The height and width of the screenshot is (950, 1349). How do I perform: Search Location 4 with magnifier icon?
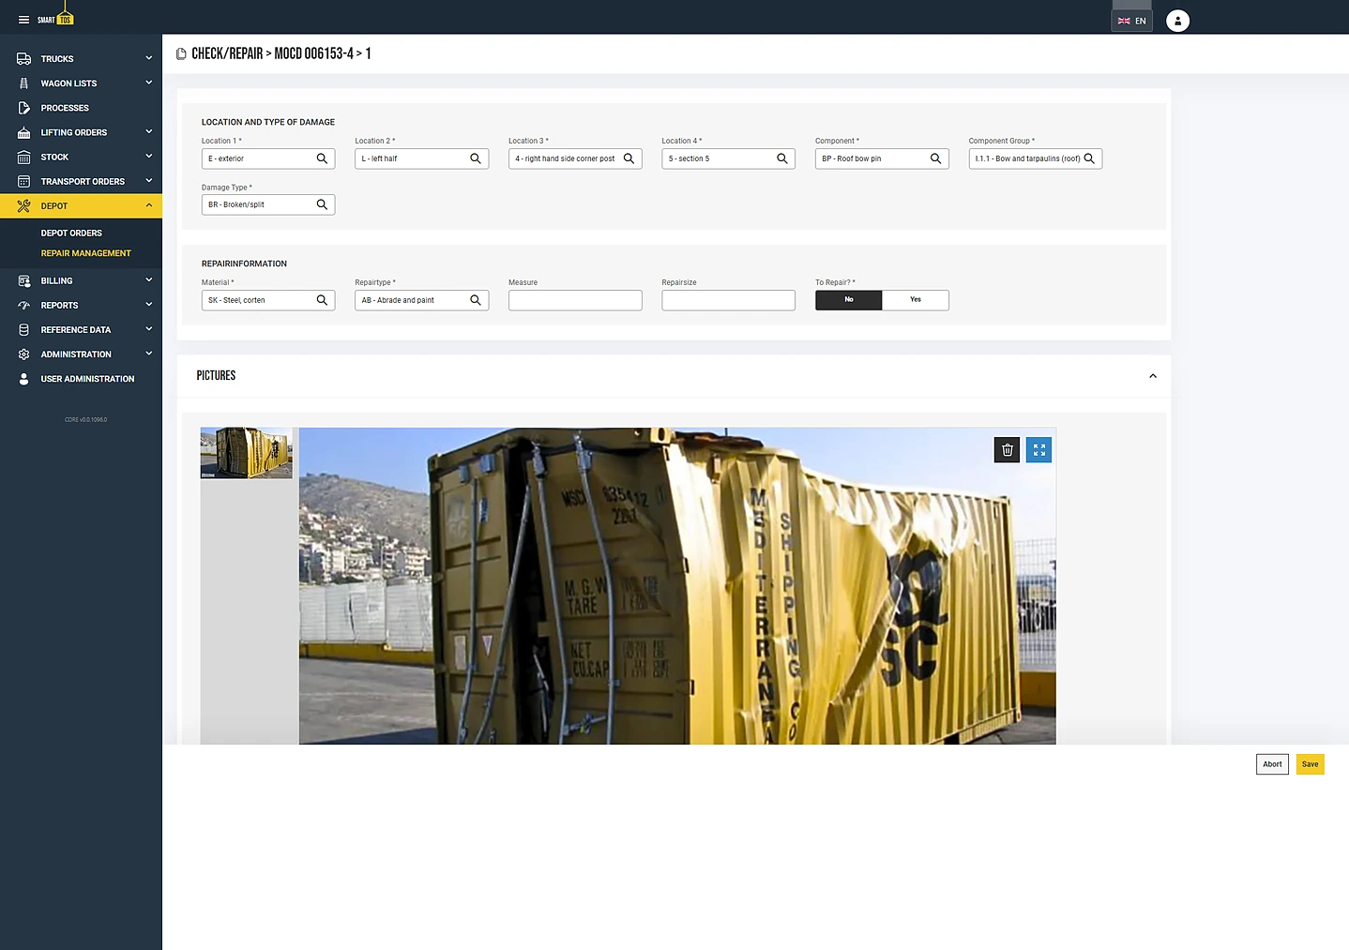tap(782, 158)
